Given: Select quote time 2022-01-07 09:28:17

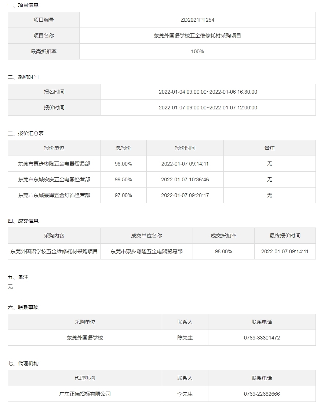Looking at the screenshot, I should point(185,195).
